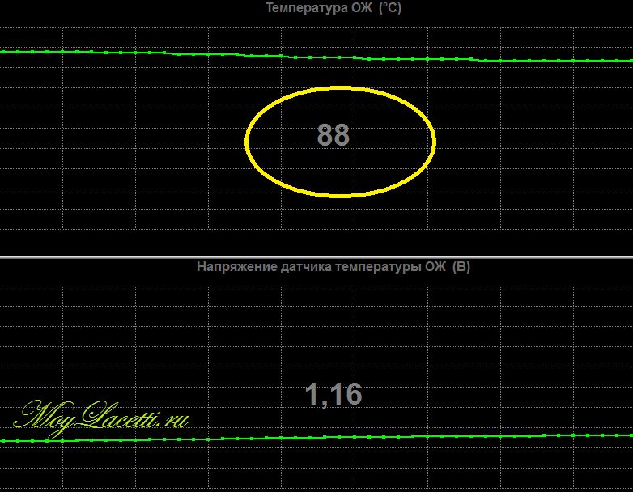Click the white divider between the two graphs
Image resolution: width=633 pixels, height=492 pixels.
[x=316, y=257]
